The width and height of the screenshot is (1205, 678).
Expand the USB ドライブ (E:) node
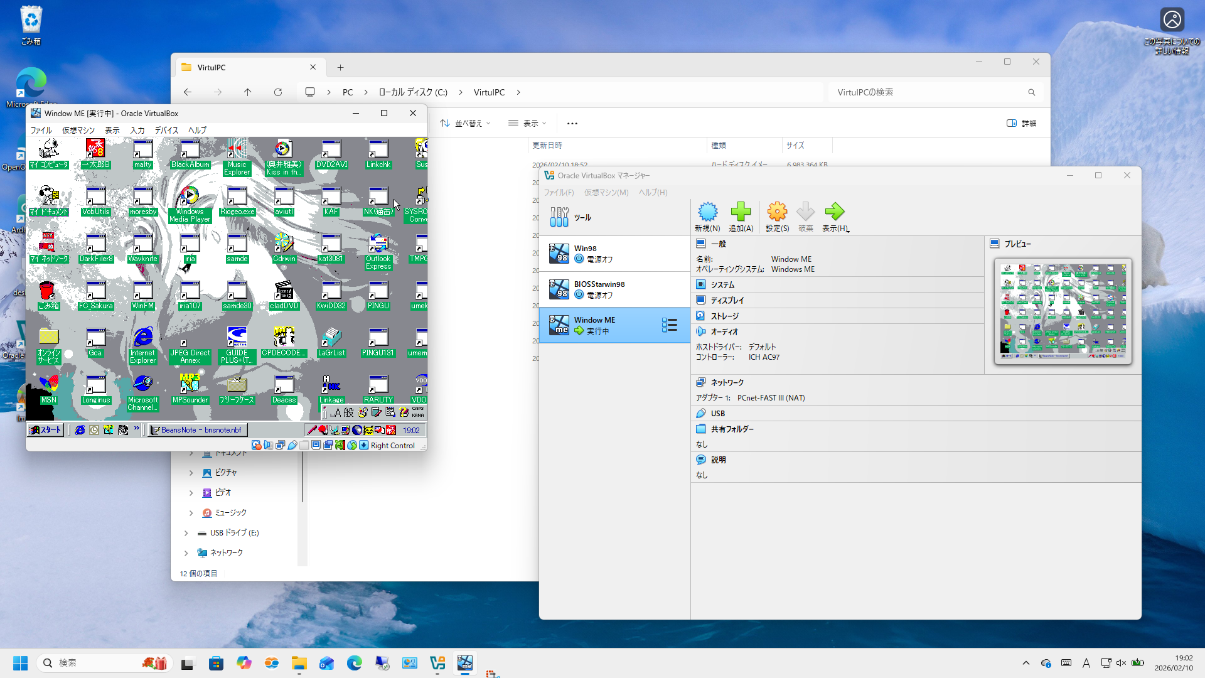coord(186,533)
